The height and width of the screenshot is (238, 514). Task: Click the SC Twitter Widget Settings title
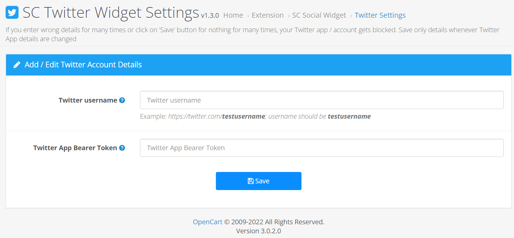(x=111, y=13)
